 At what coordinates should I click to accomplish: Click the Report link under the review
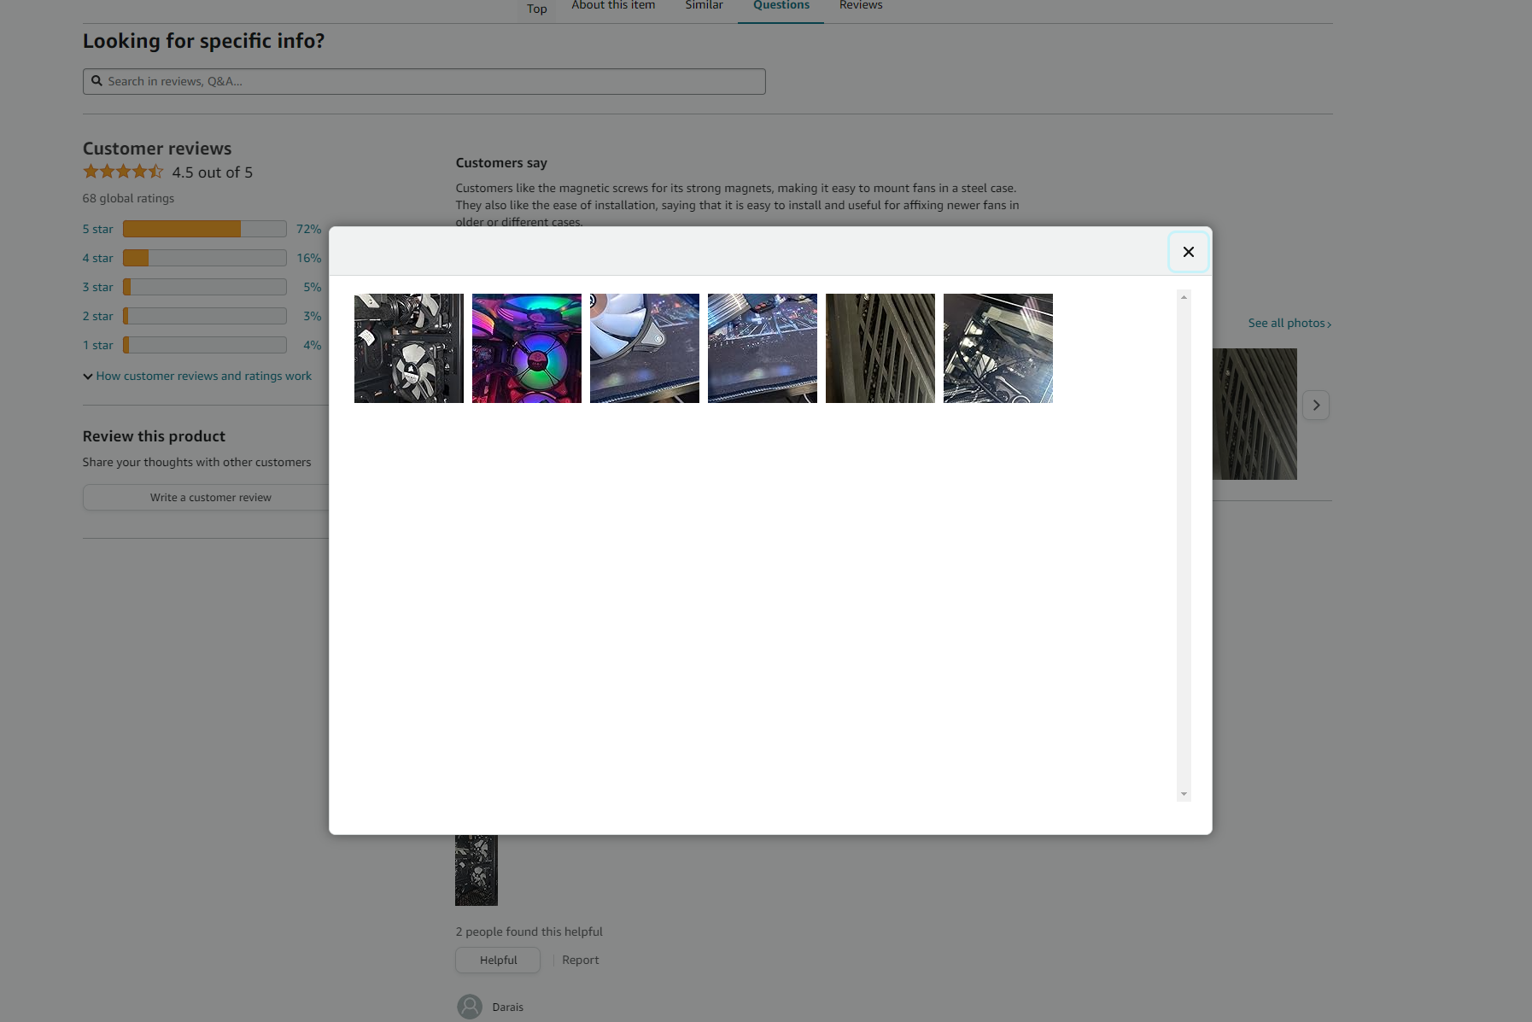tap(581, 959)
